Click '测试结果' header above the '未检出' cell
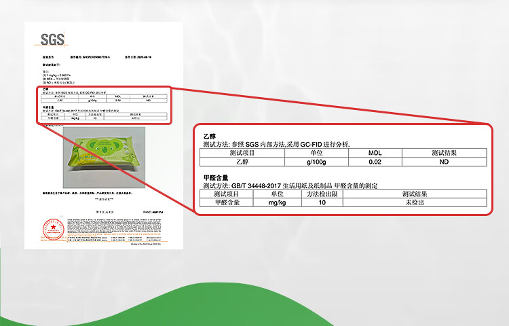 [x=415, y=194]
